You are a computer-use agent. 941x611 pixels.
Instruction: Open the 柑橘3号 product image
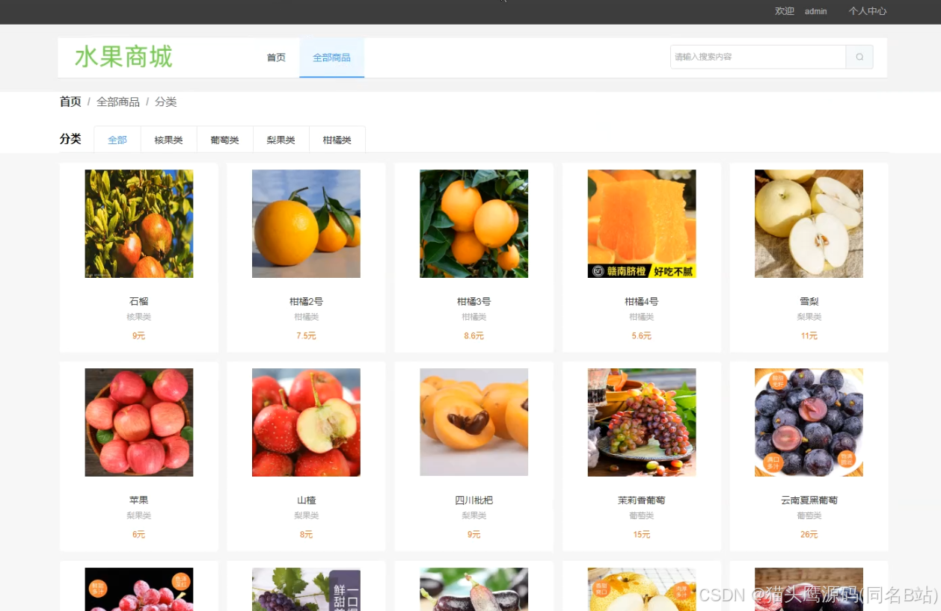click(474, 223)
